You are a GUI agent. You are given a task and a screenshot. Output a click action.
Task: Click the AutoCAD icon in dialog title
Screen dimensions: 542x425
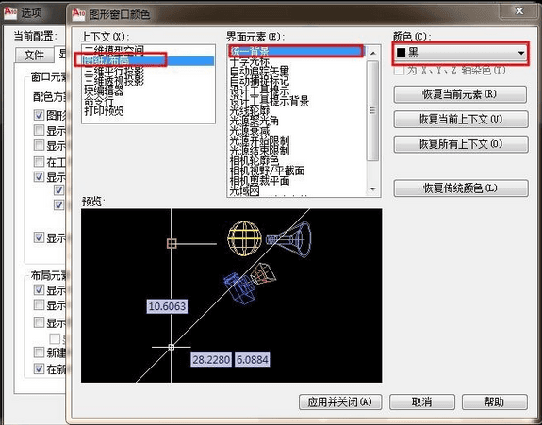78,14
